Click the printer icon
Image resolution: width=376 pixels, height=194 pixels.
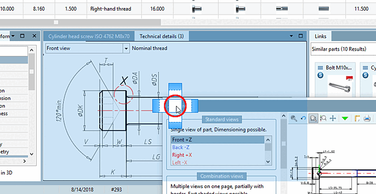tap(367, 118)
